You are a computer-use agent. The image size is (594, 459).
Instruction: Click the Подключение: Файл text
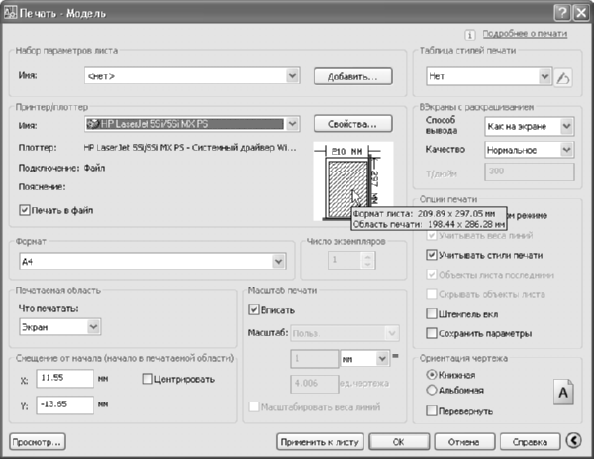click(61, 168)
